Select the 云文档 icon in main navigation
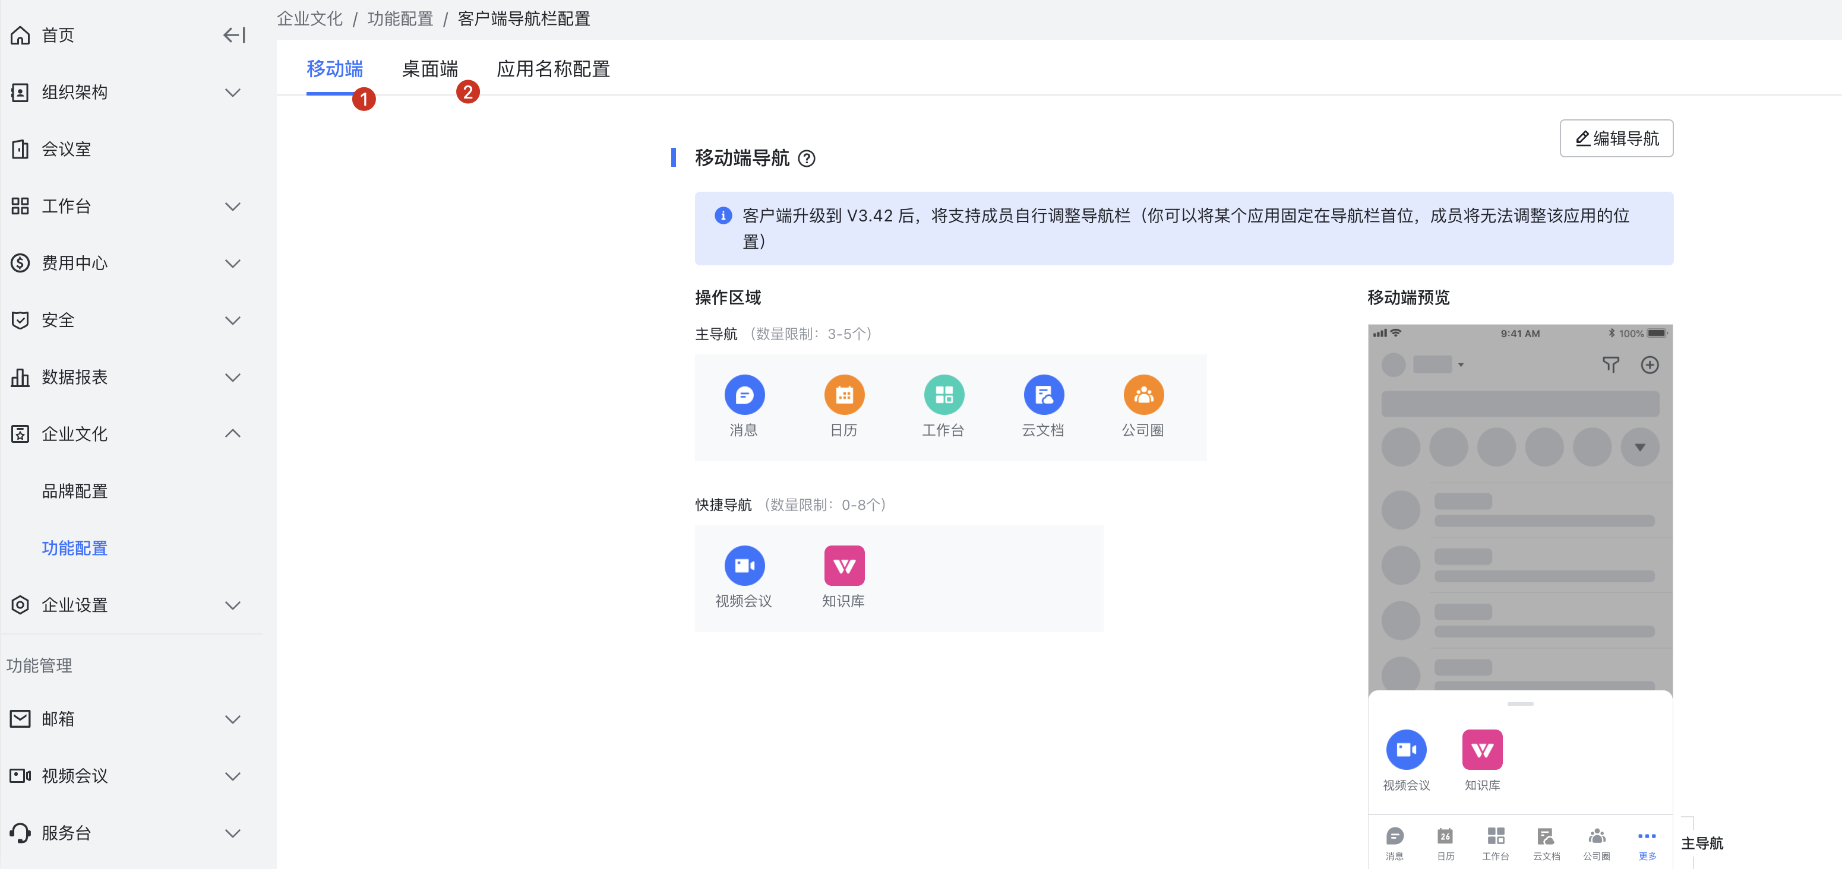1842x869 pixels. (x=1044, y=395)
